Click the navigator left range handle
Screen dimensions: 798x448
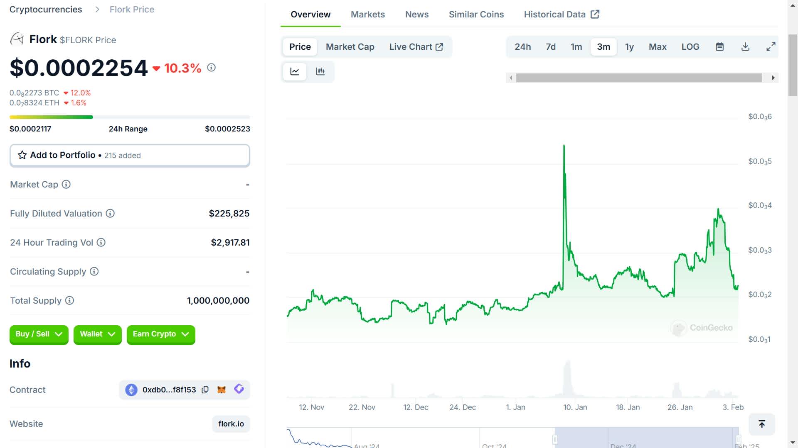click(555, 439)
